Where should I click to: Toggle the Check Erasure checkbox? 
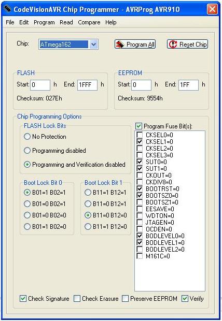pos(77,299)
